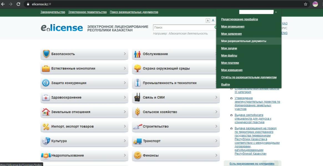The image size is (323, 166).
Task: Click the Здравоохранение first-aid kit icon
Action: point(46,97)
